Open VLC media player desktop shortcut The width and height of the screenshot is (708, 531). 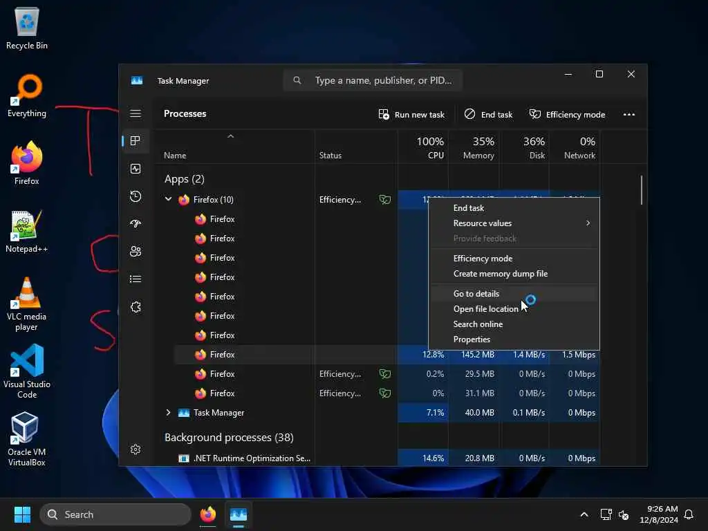[x=27, y=304]
